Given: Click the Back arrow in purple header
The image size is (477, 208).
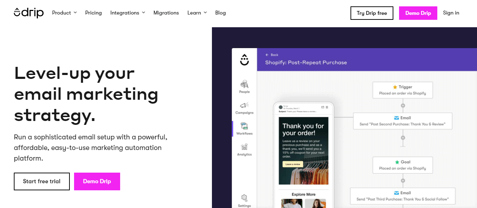Looking at the screenshot, I should point(267,55).
